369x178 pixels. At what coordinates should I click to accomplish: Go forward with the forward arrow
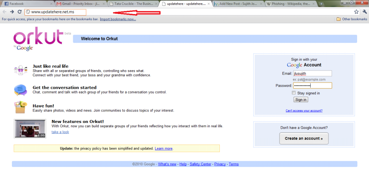(12, 12)
